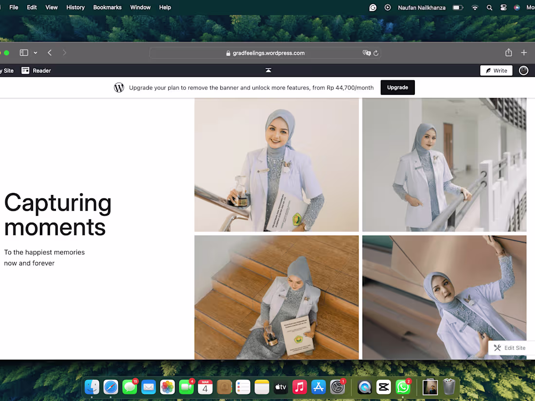Click the WordPress logo in the upgrade banner
Viewport: 535px width, 401px height.
point(119,87)
